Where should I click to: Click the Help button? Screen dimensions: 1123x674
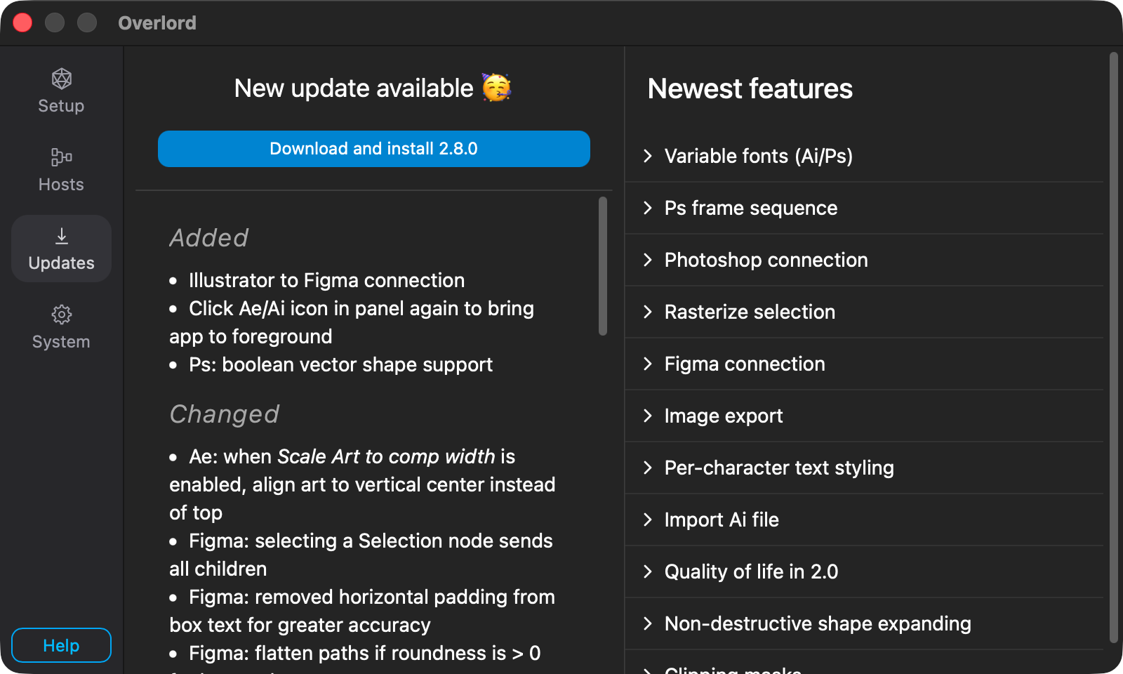tap(61, 645)
